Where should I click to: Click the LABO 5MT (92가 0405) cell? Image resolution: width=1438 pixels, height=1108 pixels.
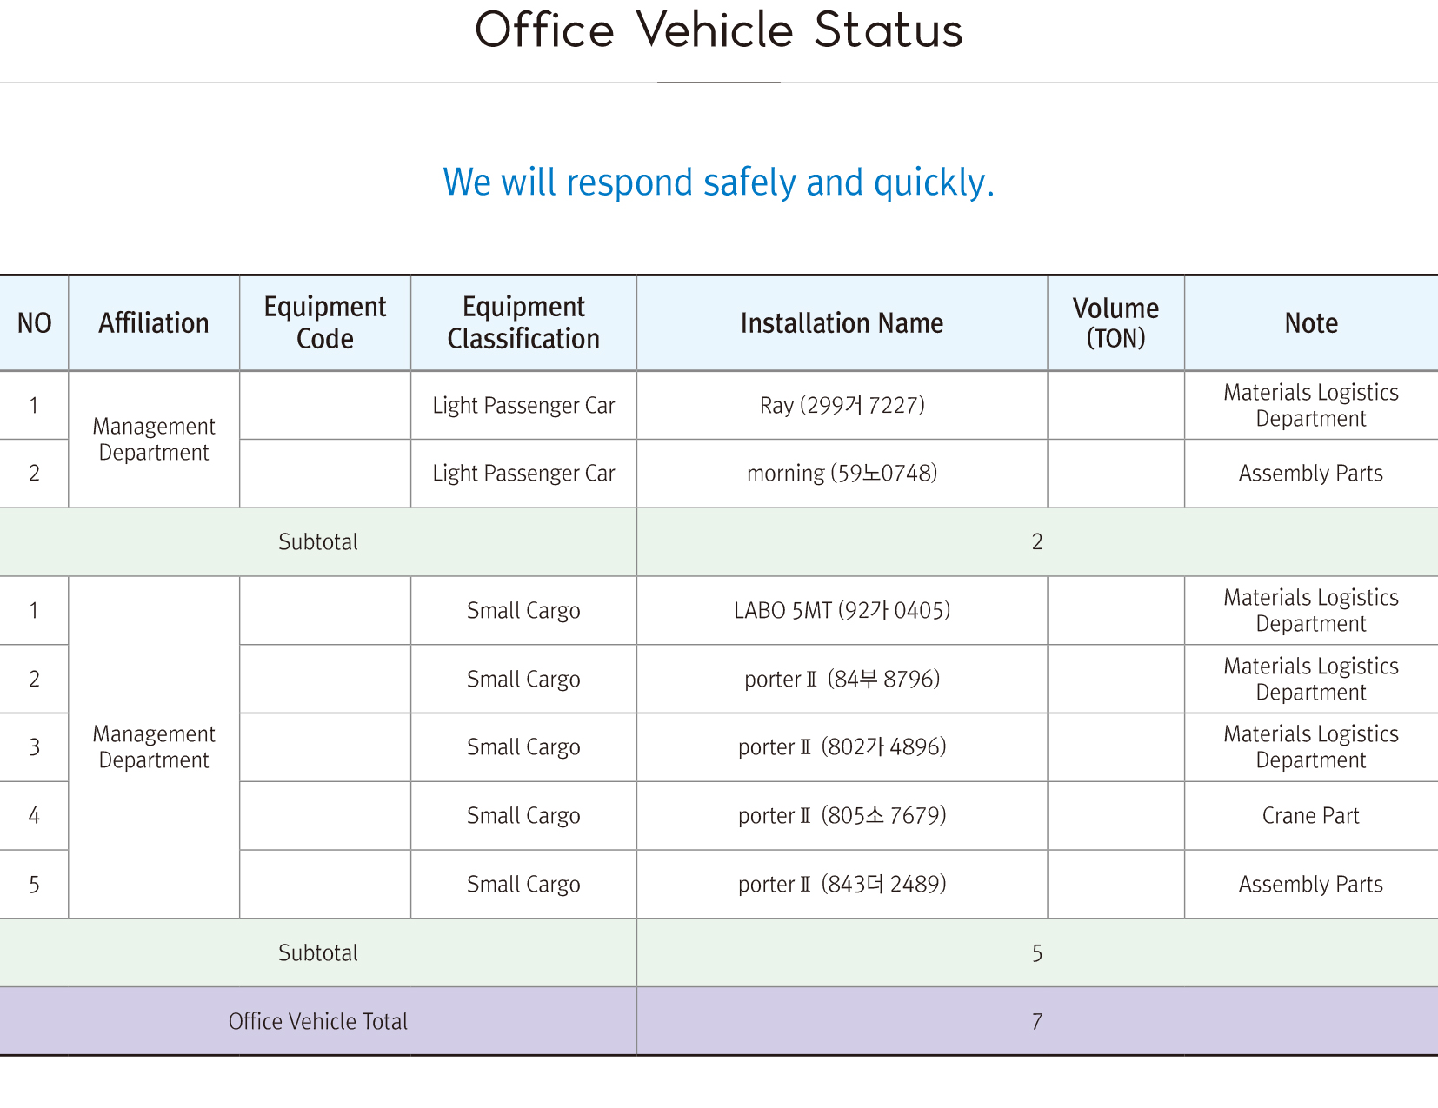[842, 611]
